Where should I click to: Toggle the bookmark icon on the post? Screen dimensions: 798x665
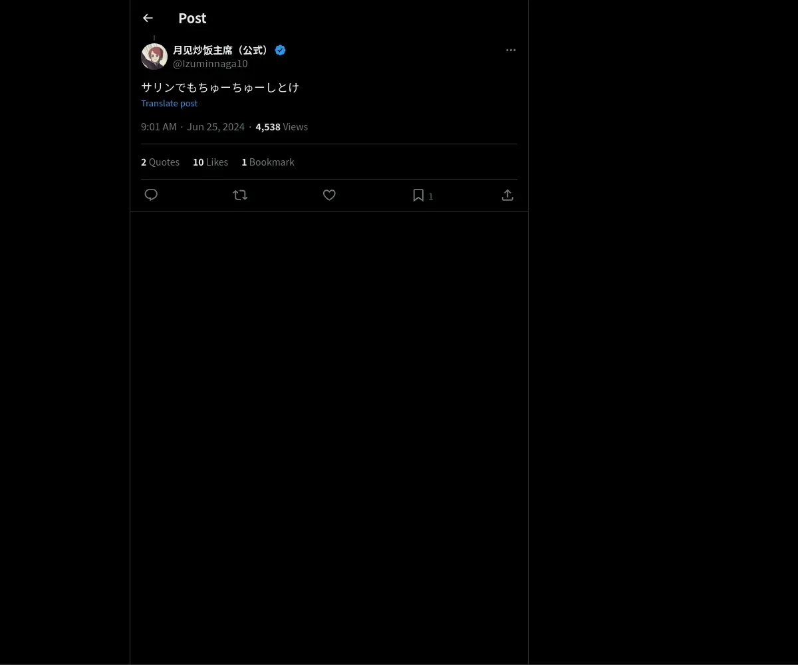coord(418,195)
